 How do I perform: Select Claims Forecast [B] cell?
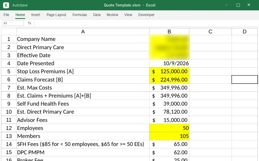[x=83, y=80]
